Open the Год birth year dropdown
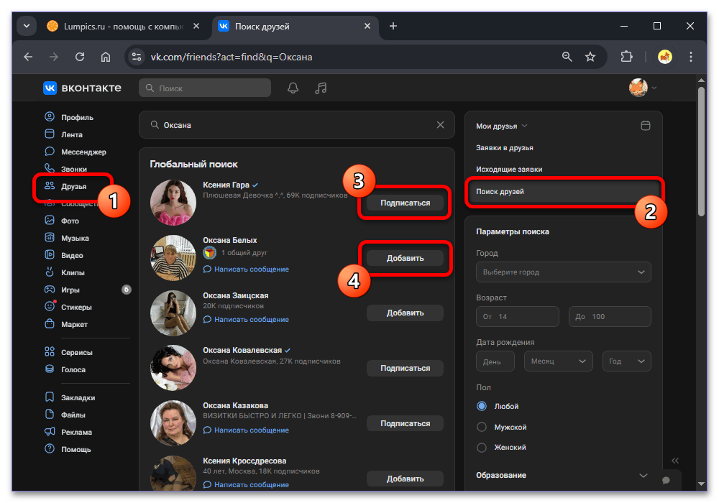 click(626, 361)
